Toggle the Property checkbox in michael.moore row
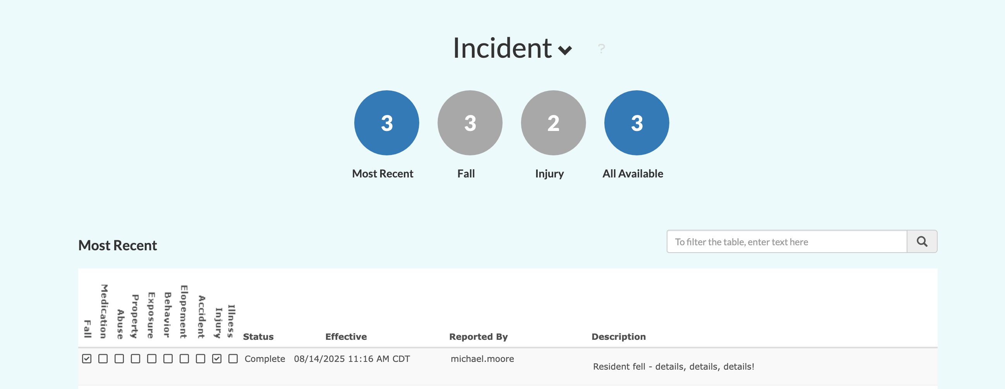Screen dimensions: 1005x389 click(135, 358)
